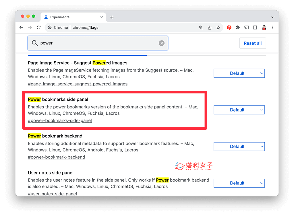Open Default dropdown for Page Image Service flag
Screen dimensions: 294x216
pyautogui.click(x=239, y=73)
